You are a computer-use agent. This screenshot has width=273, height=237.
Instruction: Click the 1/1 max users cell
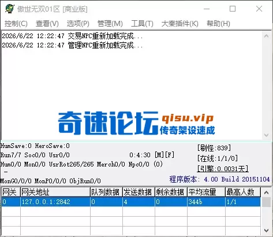243,202
